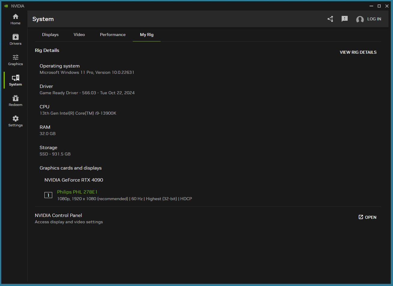393x286 pixels.
Task: Maximize the NVIDIA window
Action: (x=379, y=6)
